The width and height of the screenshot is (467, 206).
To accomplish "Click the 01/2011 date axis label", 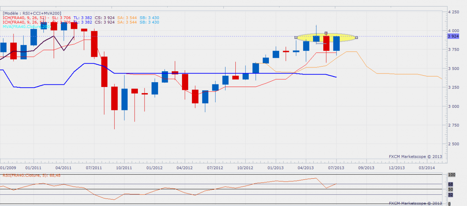I will click(x=34, y=167).
